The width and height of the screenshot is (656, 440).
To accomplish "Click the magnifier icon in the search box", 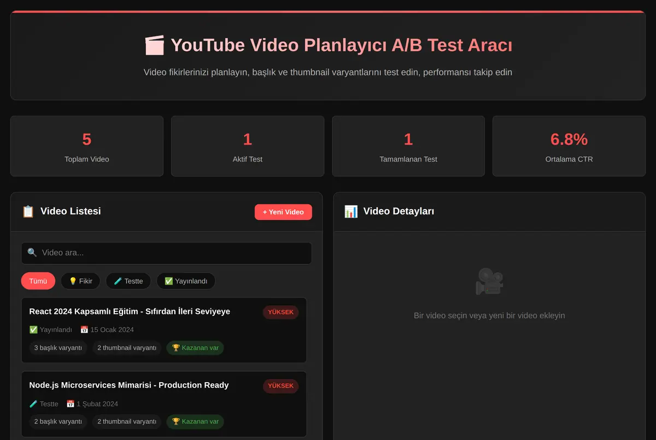I will (32, 253).
